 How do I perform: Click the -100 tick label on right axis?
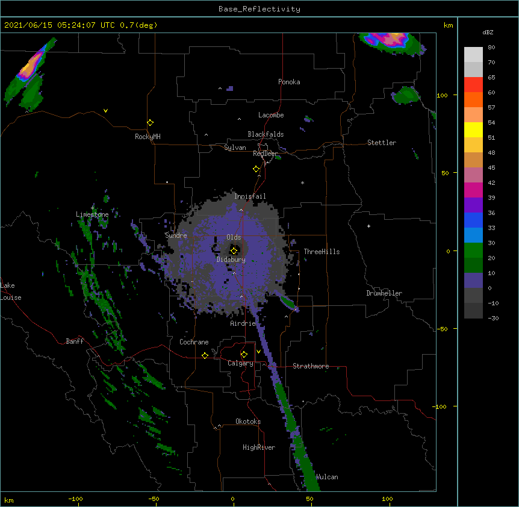[x=440, y=406]
